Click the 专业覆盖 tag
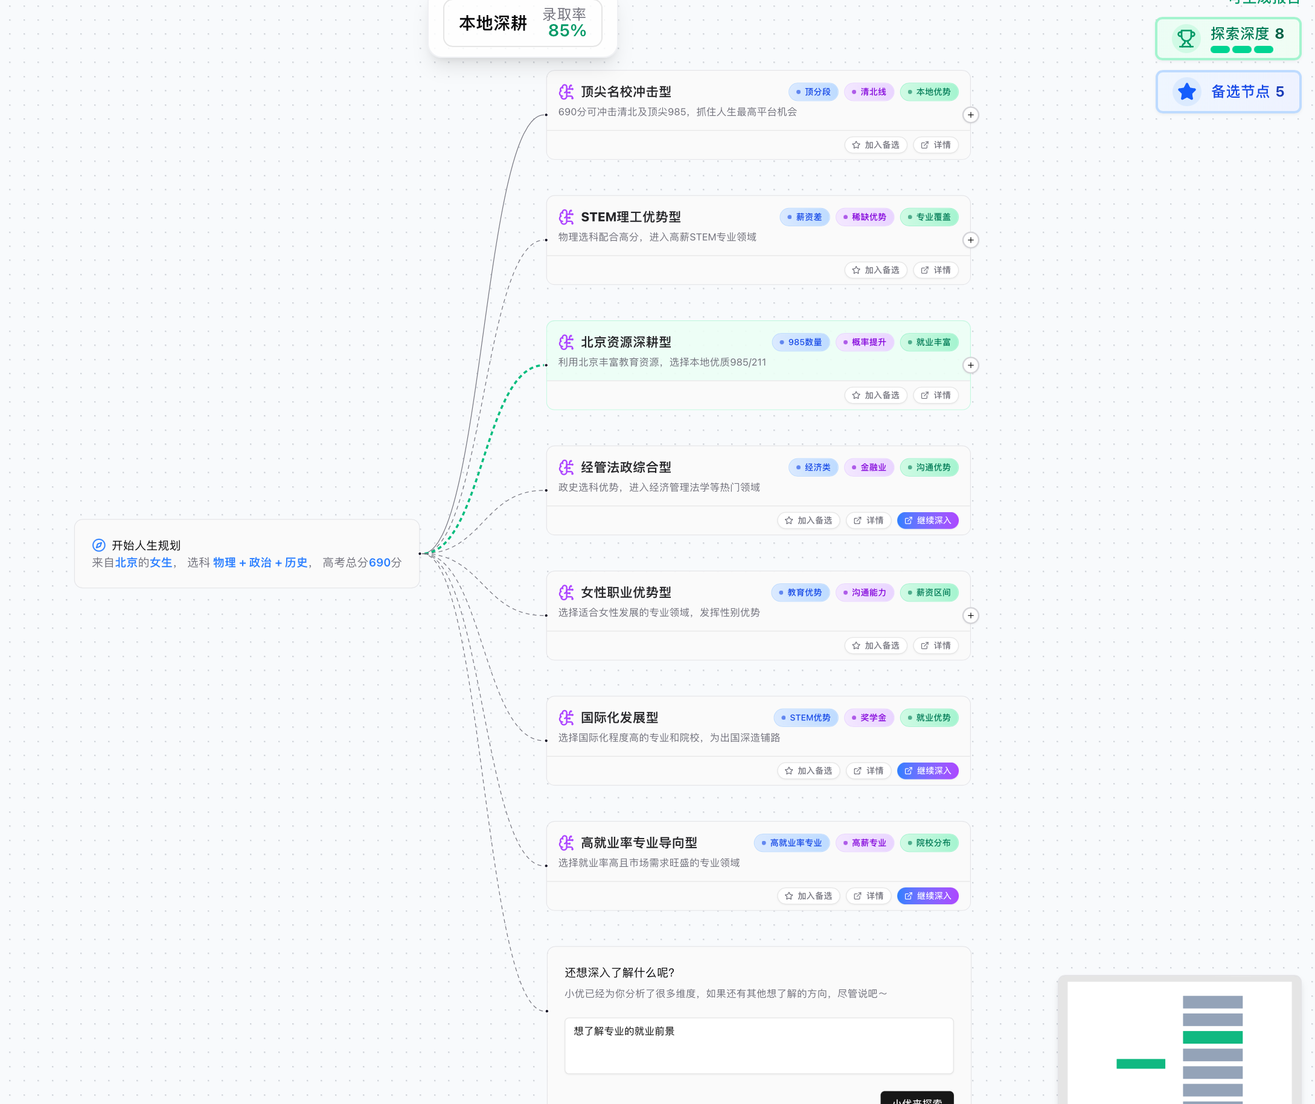The height and width of the screenshot is (1104, 1315). click(x=929, y=217)
